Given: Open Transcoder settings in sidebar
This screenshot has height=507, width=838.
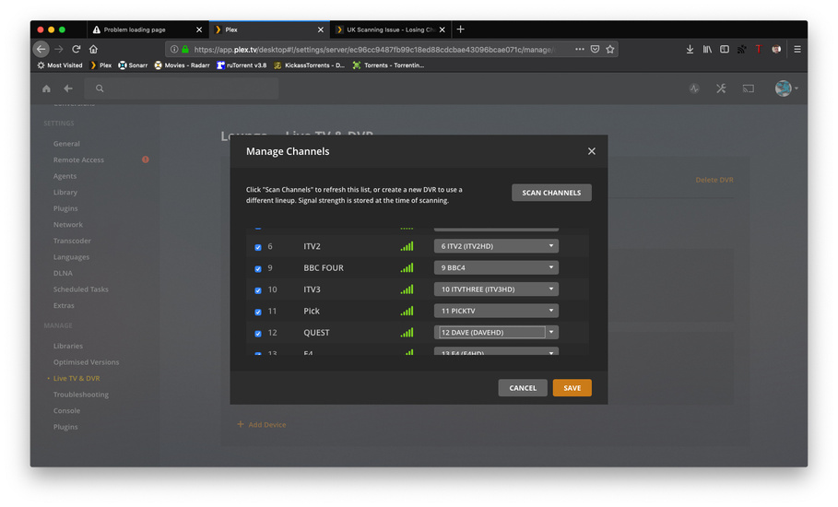Looking at the screenshot, I should tap(72, 241).
